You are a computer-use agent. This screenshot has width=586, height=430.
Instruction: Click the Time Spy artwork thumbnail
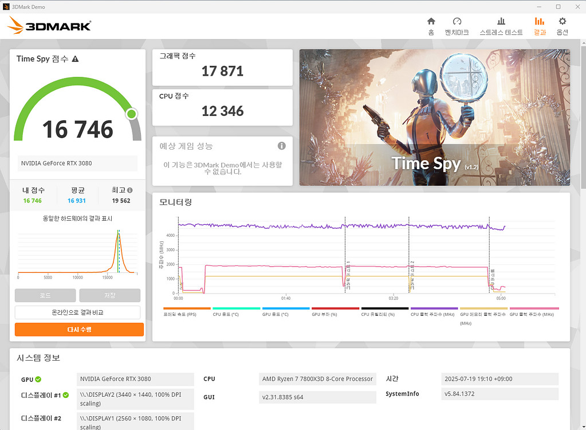coord(434,117)
